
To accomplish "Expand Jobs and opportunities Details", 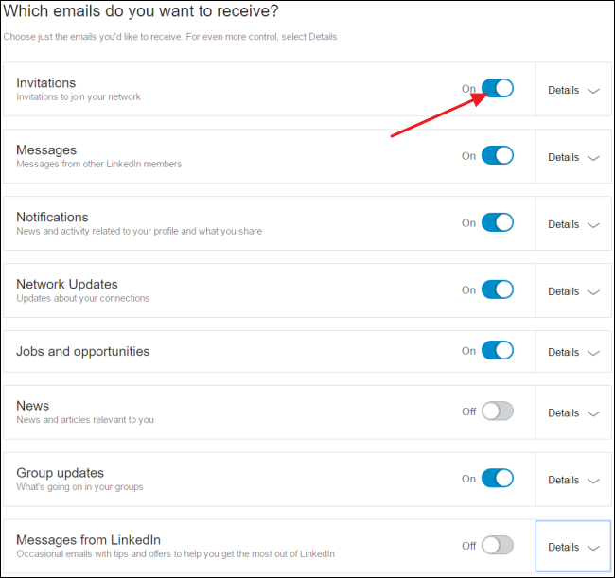I will (x=573, y=353).
